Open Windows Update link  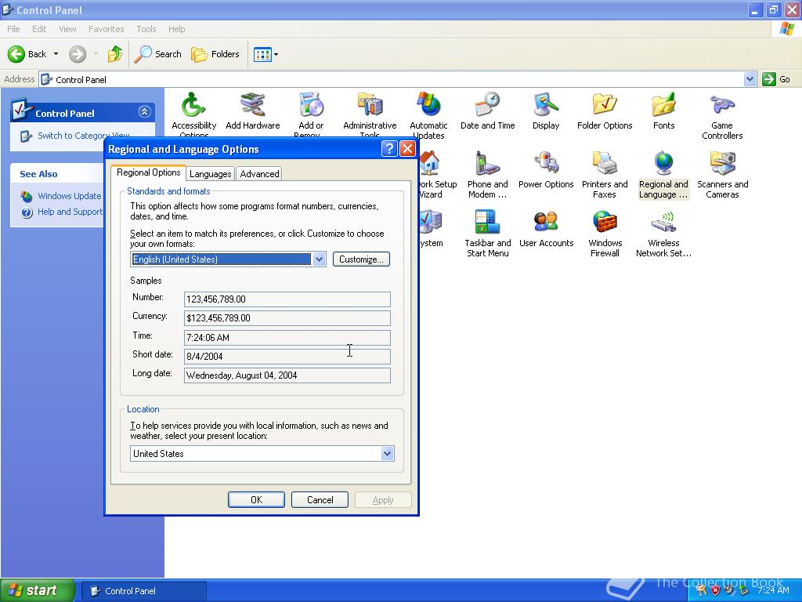[x=69, y=196]
